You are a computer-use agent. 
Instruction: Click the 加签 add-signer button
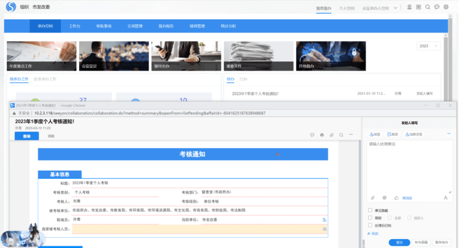click(x=375, y=134)
